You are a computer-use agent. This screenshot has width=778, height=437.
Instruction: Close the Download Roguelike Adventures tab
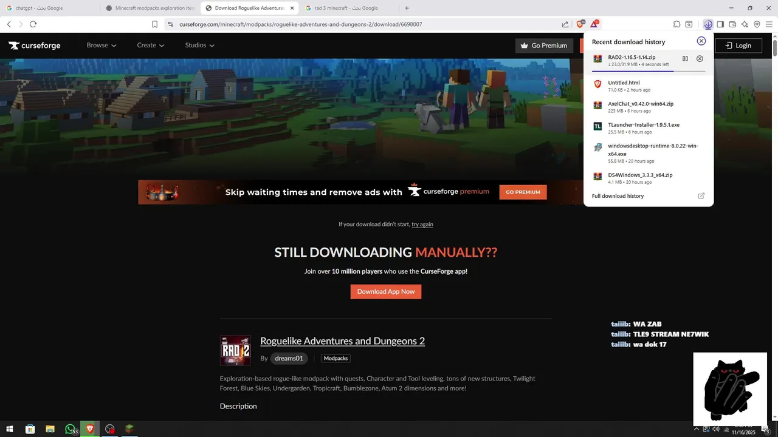(292, 8)
